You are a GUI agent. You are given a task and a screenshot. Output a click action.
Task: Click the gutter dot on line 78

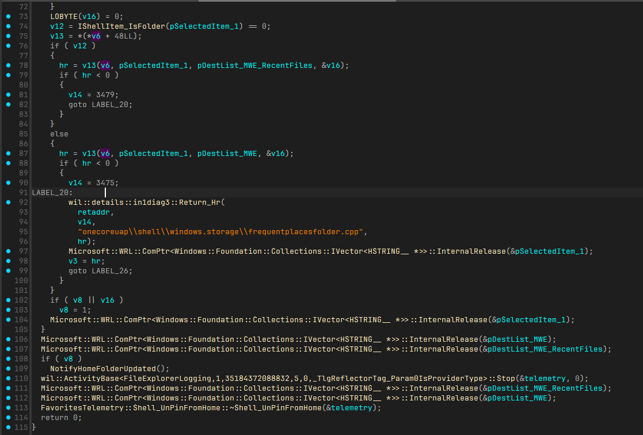pyautogui.click(x=7, y=65)
